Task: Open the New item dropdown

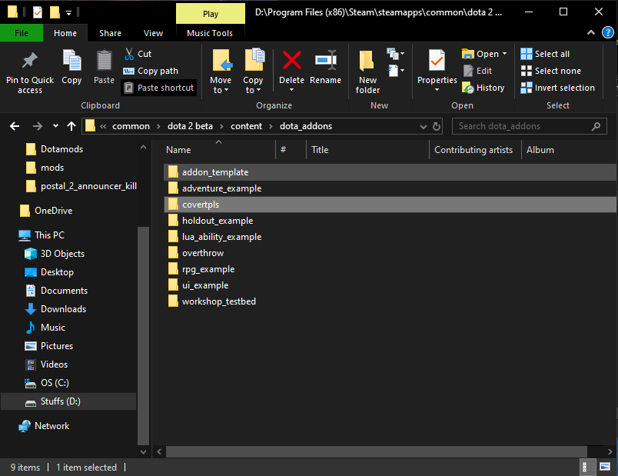Action: point(396,54)
